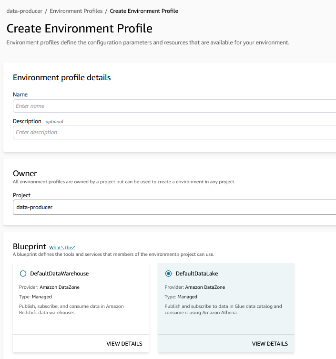This screenshot has height=359, width=336.
Task: Click the Environment profile details heading
Action: click(x=61, y=77)
